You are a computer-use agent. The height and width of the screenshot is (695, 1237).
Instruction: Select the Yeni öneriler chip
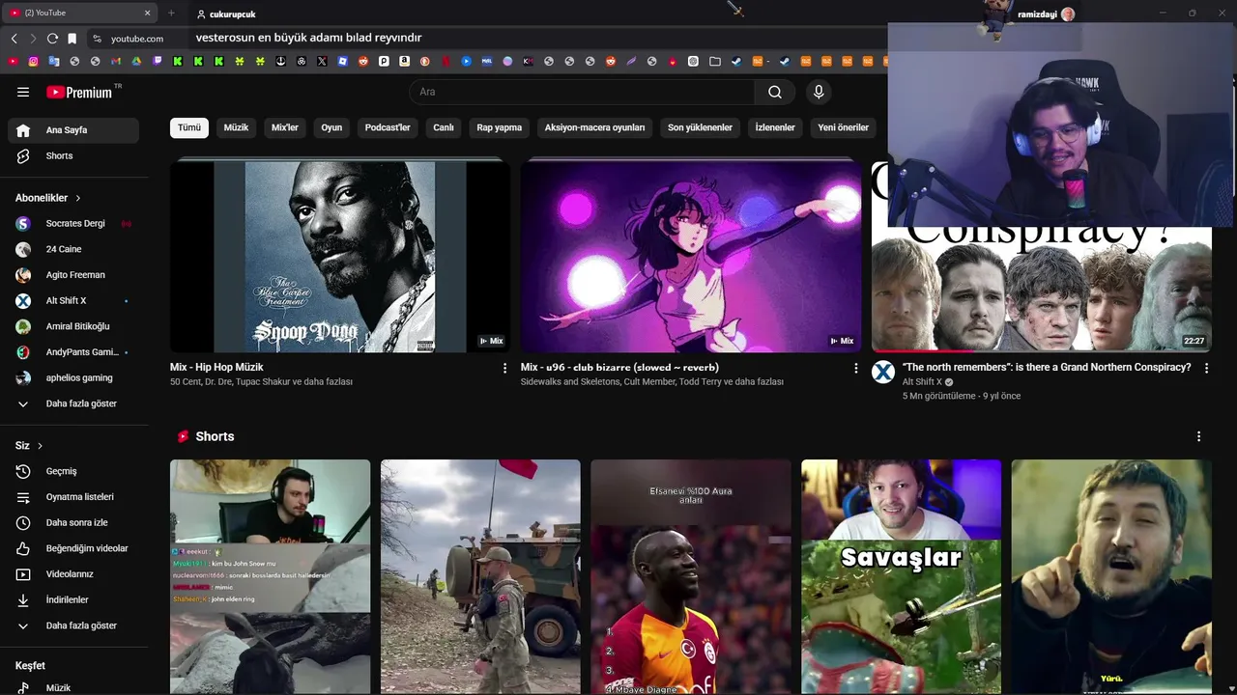point(844,127)
